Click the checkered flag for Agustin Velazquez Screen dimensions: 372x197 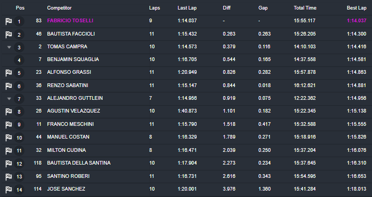point(9,112)
